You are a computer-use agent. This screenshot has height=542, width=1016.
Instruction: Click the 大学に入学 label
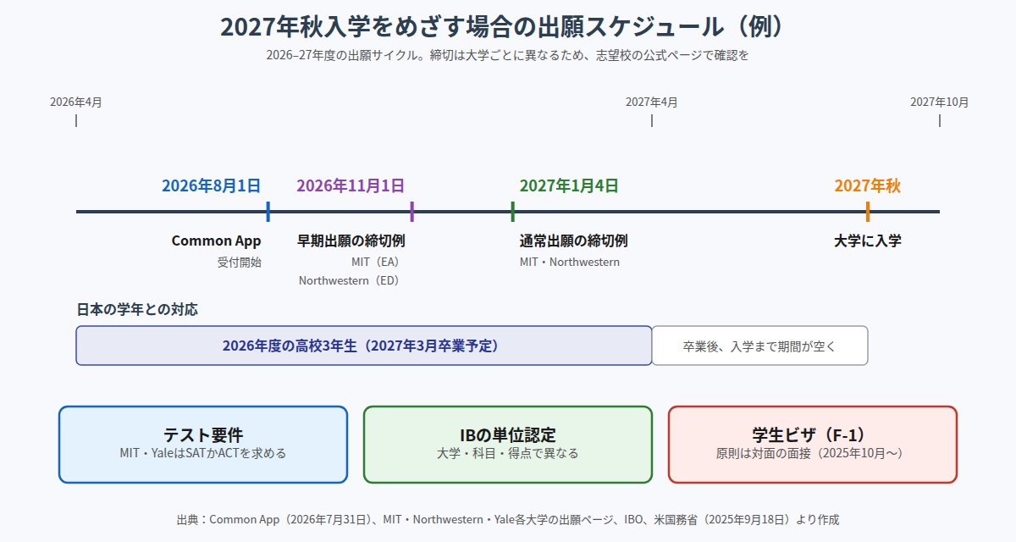click(868, 241)
